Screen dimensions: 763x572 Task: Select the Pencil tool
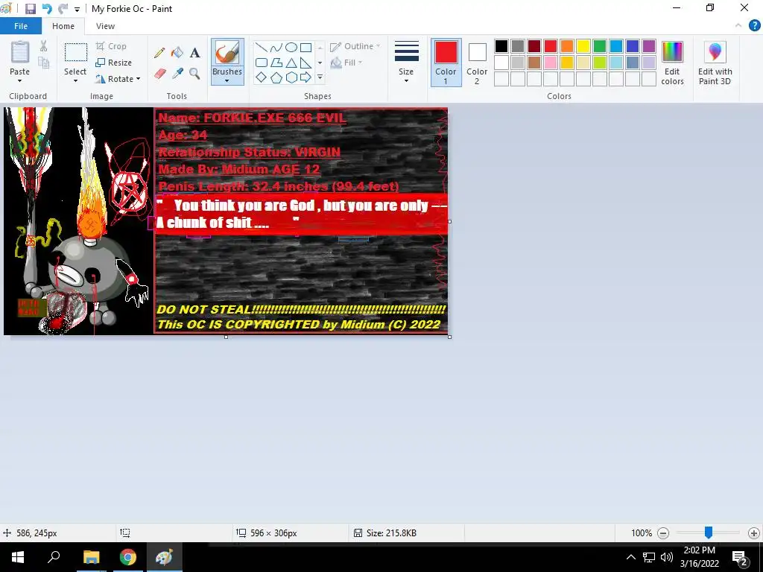pos(159,53)
